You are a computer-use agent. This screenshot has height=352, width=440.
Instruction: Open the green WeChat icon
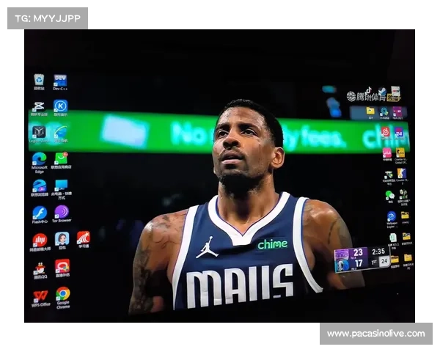[x=390, y=197]
